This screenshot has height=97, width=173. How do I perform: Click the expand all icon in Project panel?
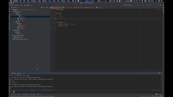point(44,8)
